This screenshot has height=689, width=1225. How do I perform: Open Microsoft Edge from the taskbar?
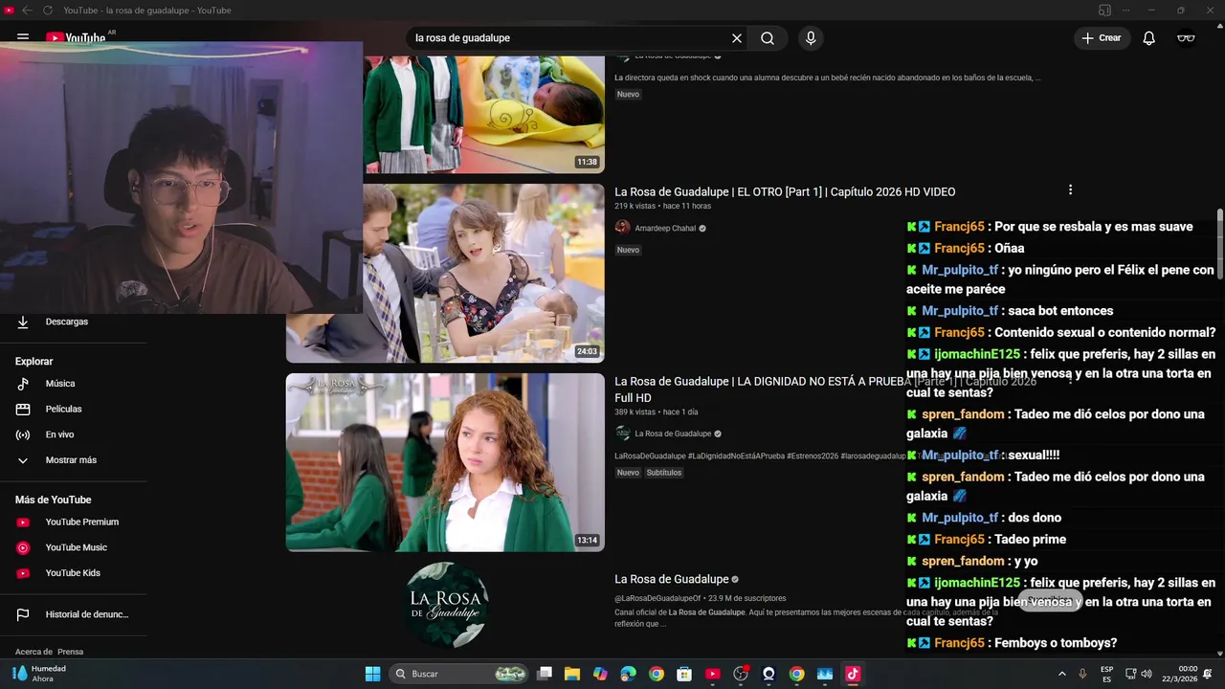[x=628, y=674]
